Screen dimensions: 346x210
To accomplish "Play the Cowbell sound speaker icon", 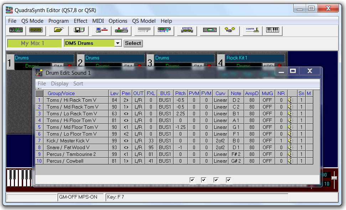I will coord(291,161).
